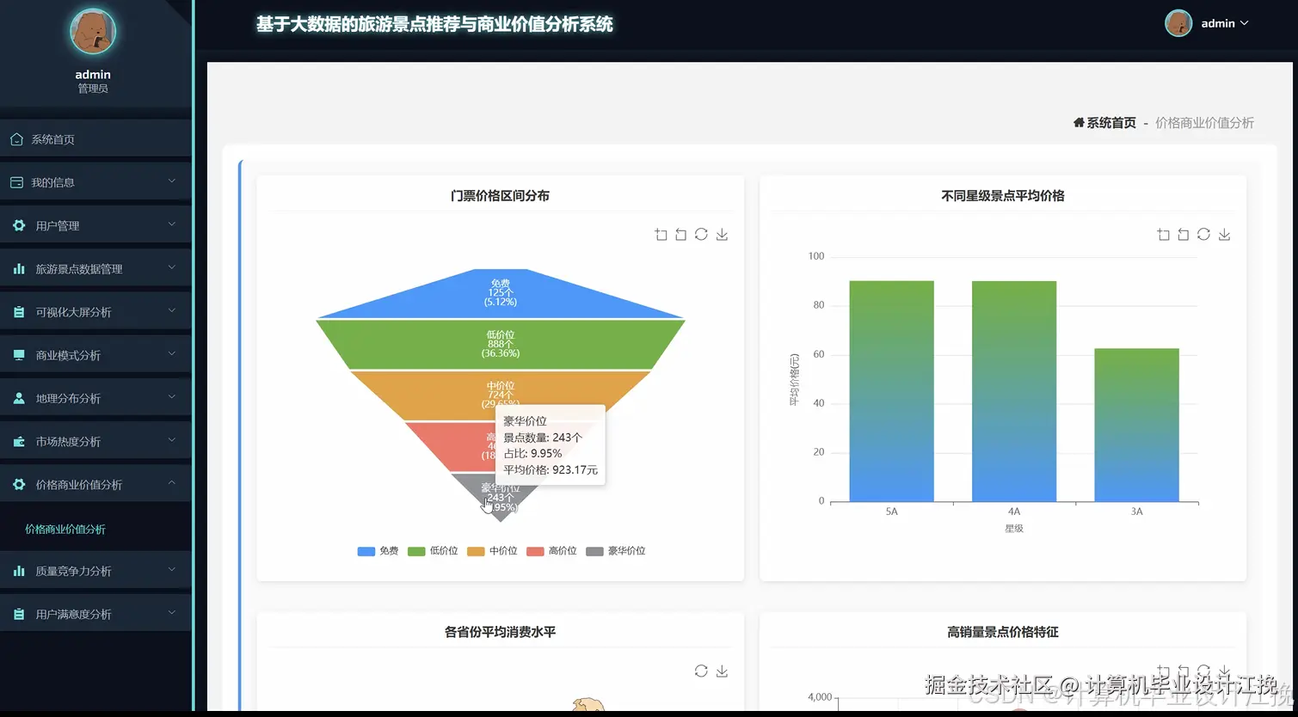Screen dimensions: 1298x717
Task: Save 门票价格区间分布 chart as image
Action: (722, 235)
